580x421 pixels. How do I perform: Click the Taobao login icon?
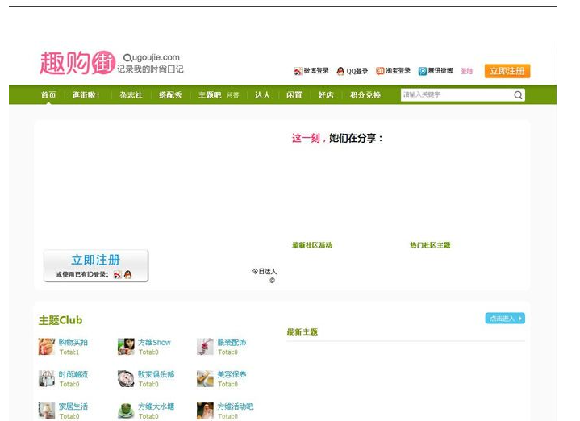point(380,71)
